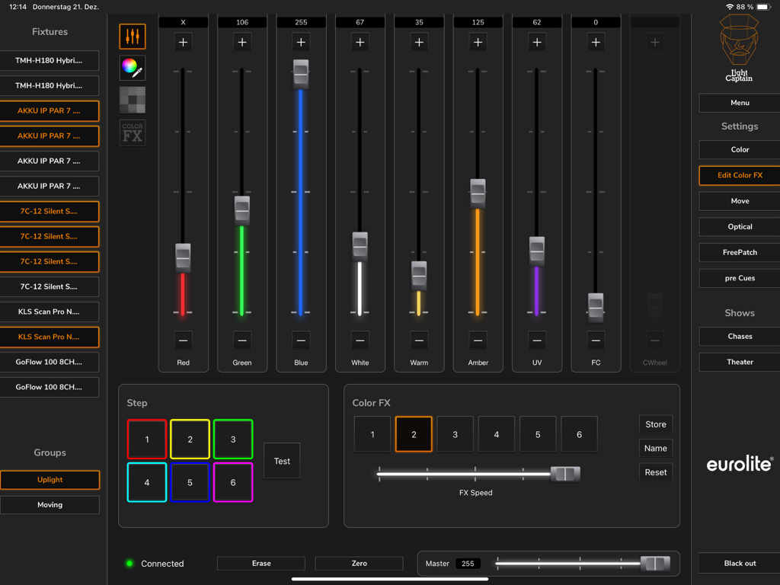
Task: Select the dimmer grid view icon
Action: 132,100
